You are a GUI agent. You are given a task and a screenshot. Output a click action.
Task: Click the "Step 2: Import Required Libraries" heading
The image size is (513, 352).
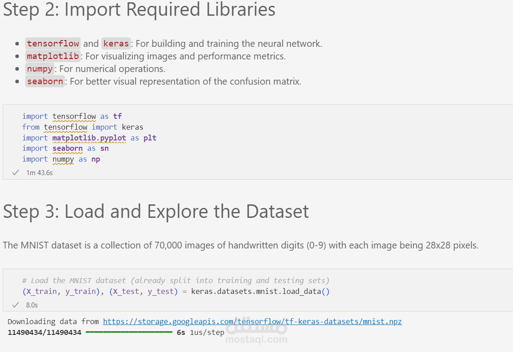[139, 10]
